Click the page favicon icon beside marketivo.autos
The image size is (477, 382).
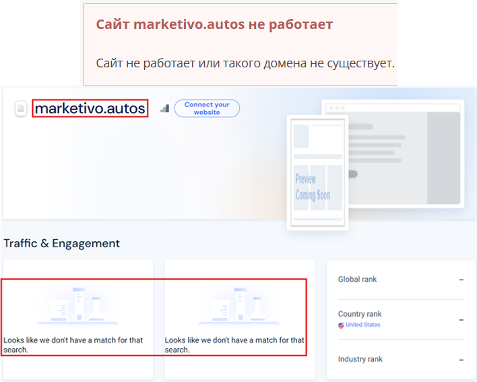[x=21, y=108]
